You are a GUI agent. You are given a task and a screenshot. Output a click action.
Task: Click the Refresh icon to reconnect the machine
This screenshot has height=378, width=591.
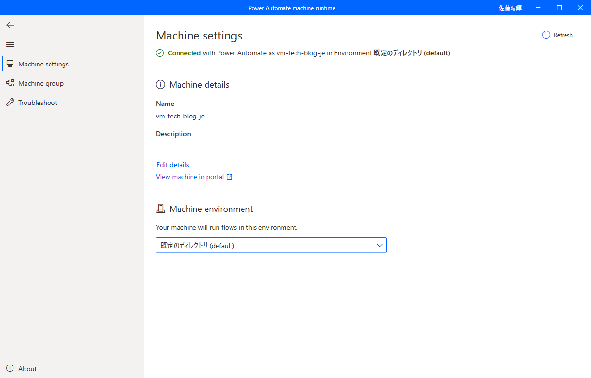[x=546, y=35]
